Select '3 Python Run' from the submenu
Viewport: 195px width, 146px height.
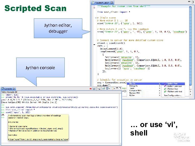click(x=173, y=89)
